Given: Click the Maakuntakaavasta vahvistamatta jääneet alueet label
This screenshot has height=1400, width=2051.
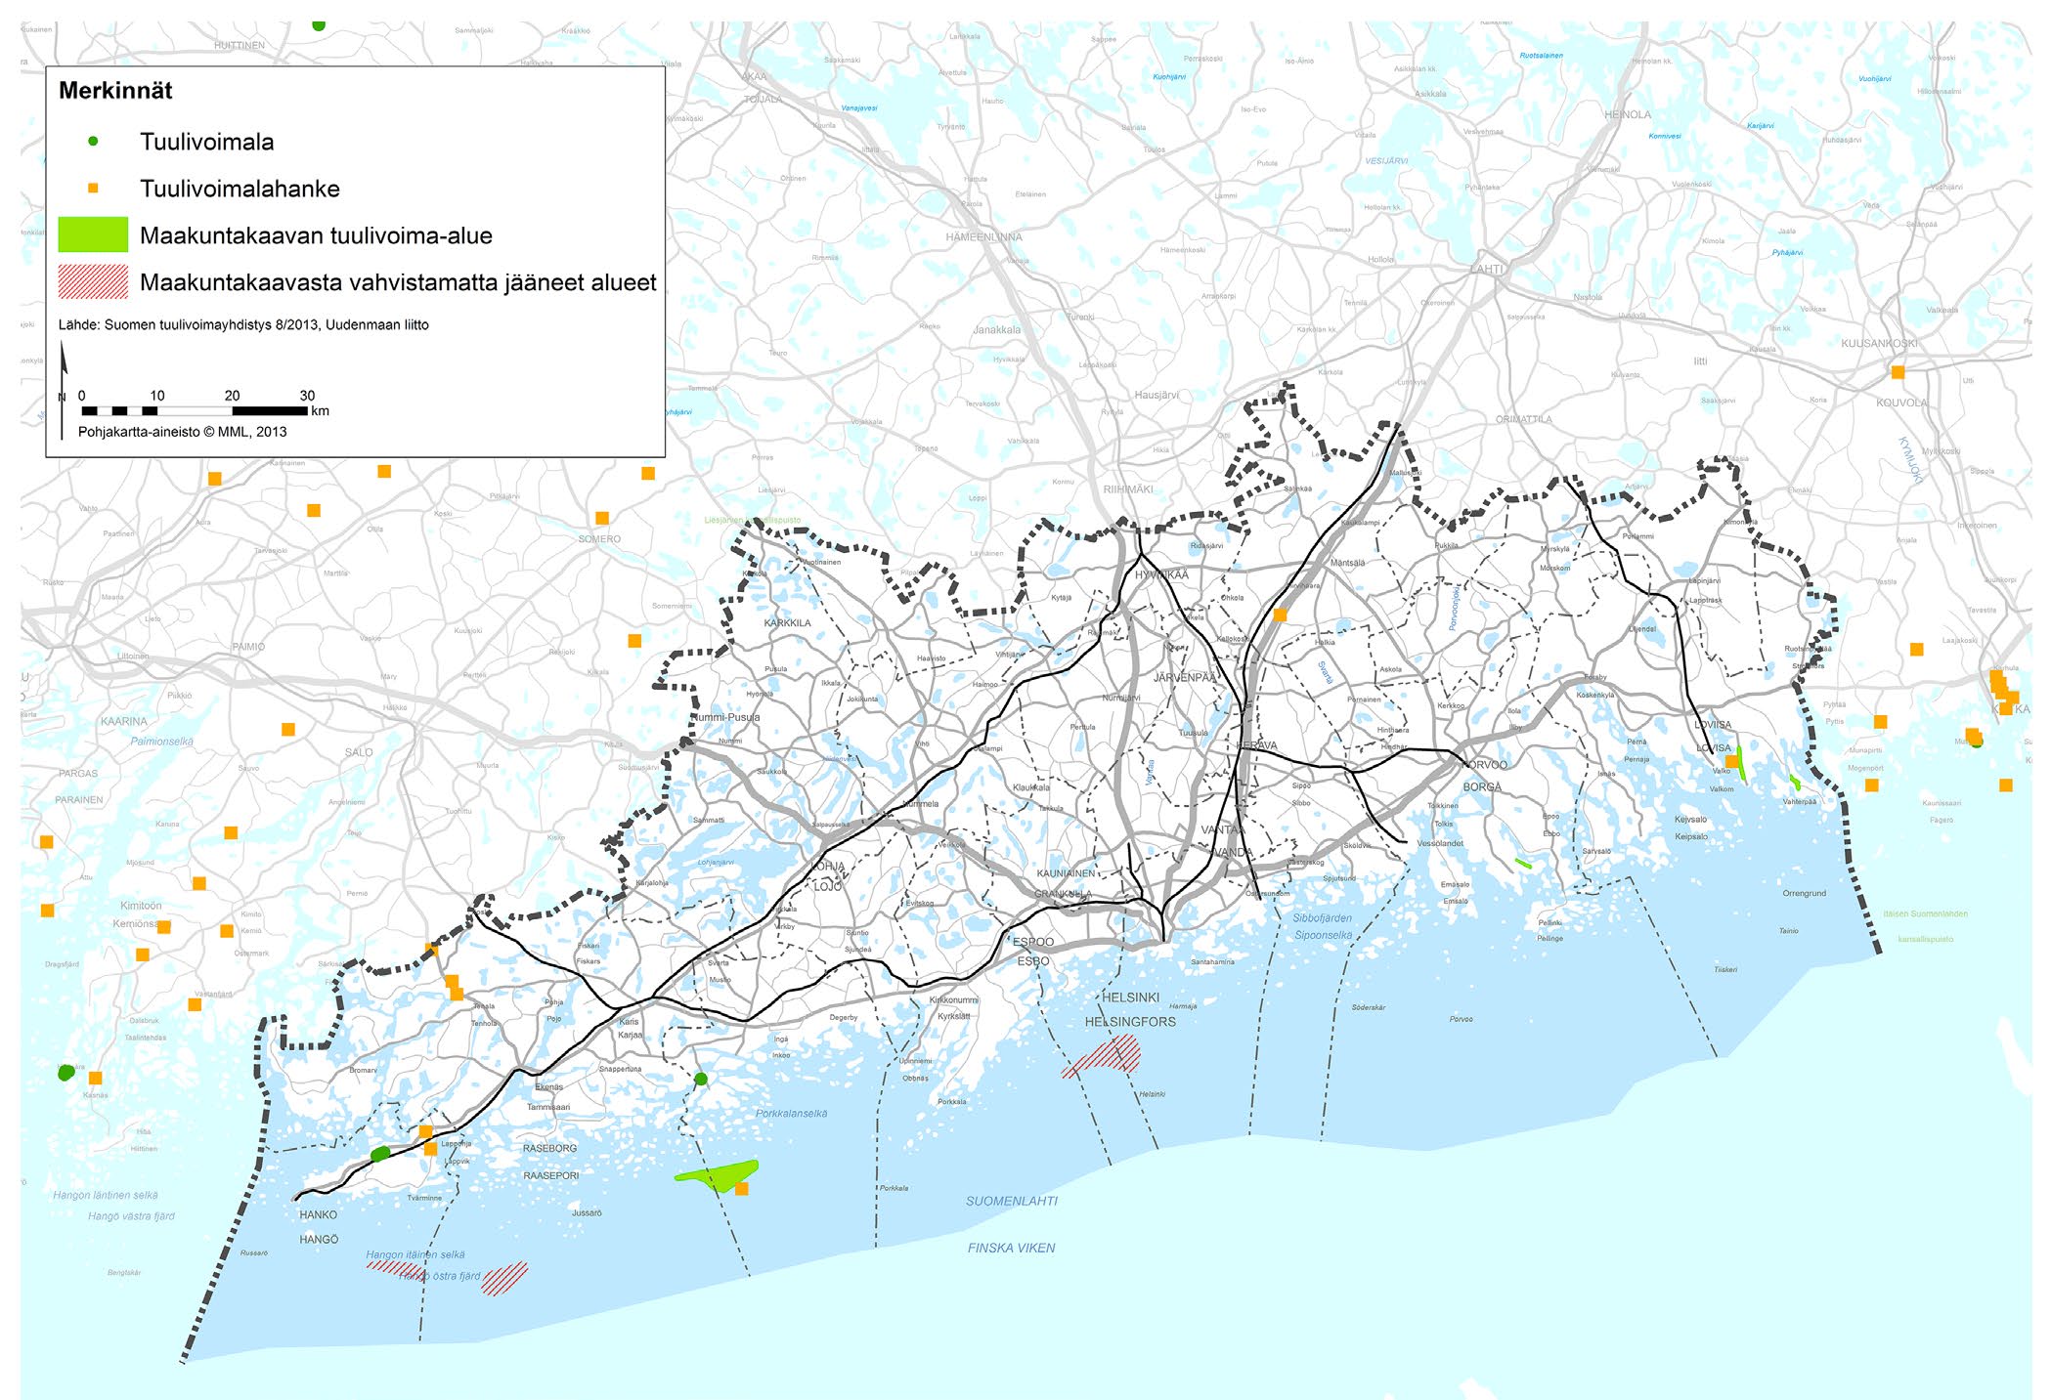Looking at the screenshot, I should [398, 282].
